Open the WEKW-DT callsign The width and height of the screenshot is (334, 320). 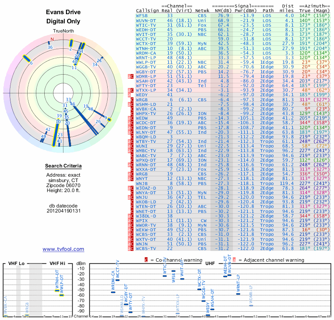(x=146, y=230)
